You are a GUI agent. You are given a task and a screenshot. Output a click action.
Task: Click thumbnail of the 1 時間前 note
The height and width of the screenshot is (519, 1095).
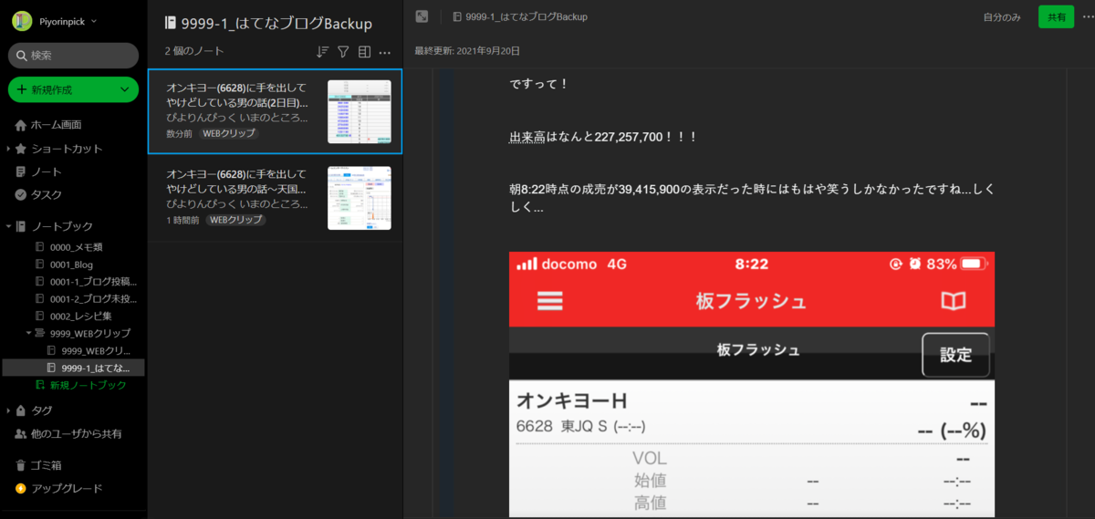(360, 198)
